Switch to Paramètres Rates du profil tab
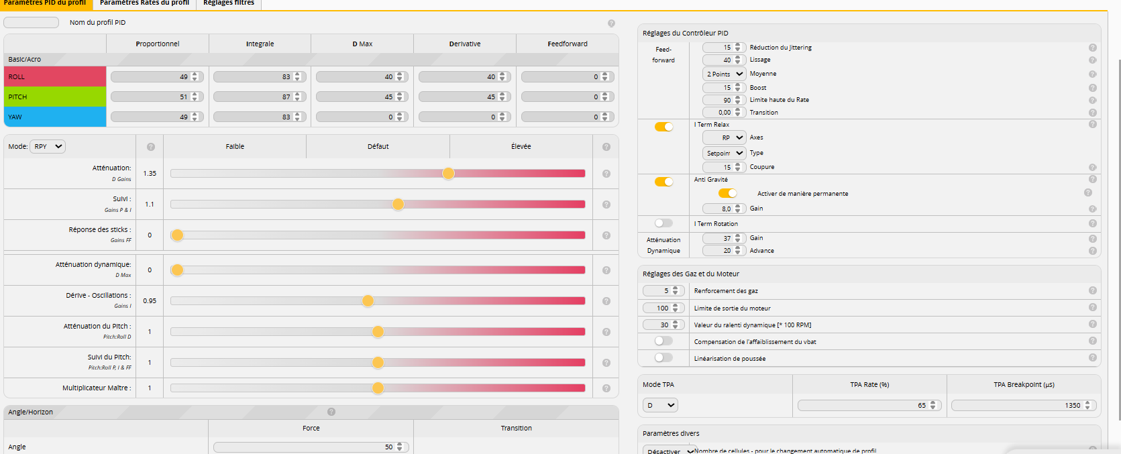Viewport: 1121px width, 454px height. coord(144,3)
